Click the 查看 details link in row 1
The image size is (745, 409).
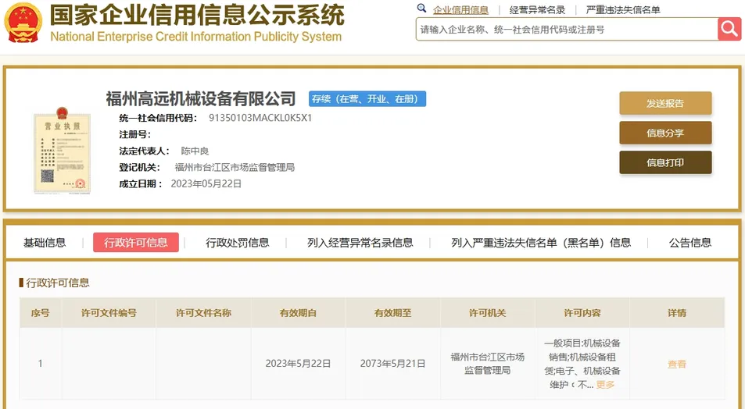tap(676, 364)
